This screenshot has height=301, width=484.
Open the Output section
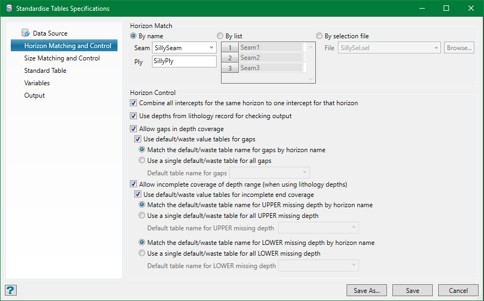pyautogui.click(x=34, y=95)
